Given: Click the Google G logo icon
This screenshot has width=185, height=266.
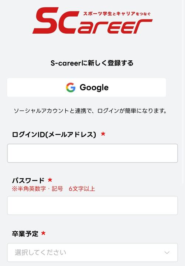Looking at the screenshot, I should (71, 88).
